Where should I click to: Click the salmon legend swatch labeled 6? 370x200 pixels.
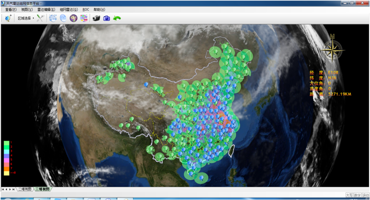[6, 165]
